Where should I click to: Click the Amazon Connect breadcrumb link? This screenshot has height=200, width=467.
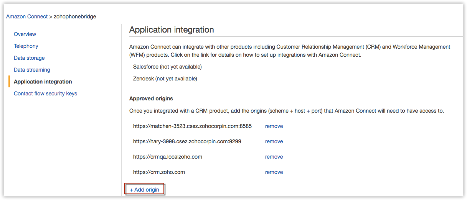[x=27, y=17]
